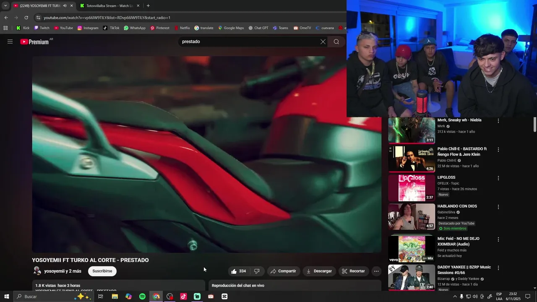537x302 pixels.
Task: View site information icon beside the URL
Action: coord(38,18)
